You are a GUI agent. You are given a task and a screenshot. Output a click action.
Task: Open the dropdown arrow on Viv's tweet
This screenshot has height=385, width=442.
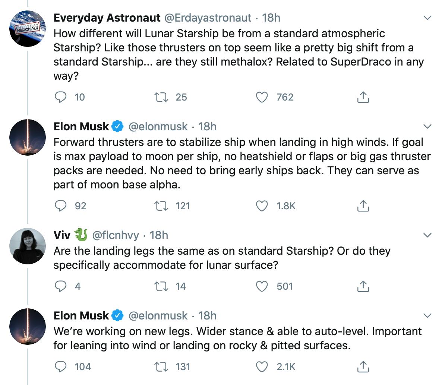(x=428, y=235)
